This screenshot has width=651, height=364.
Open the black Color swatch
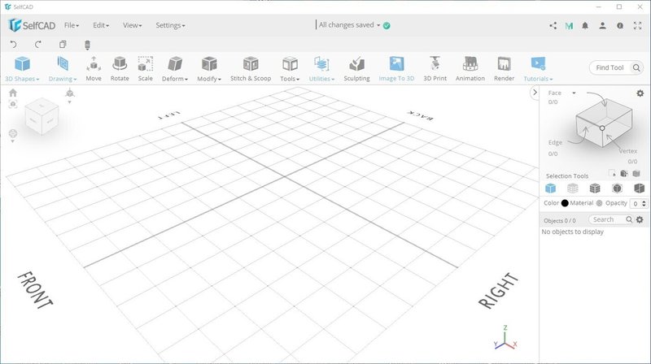pyautogui.click(x=565, y=203)
